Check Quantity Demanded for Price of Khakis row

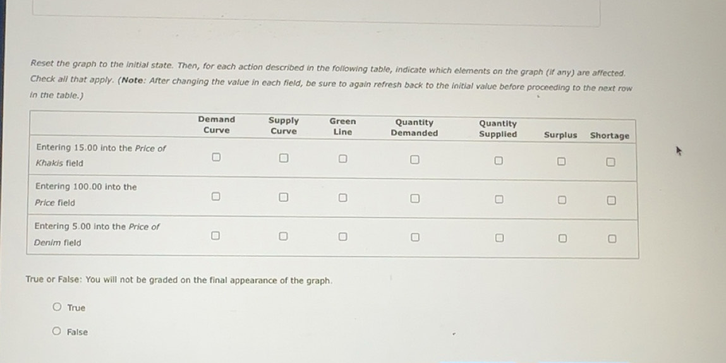coord(414,160)
